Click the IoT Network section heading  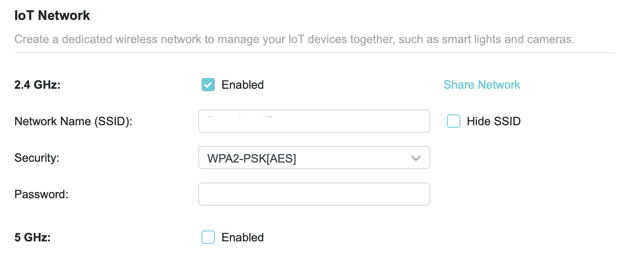coord(52,16)
